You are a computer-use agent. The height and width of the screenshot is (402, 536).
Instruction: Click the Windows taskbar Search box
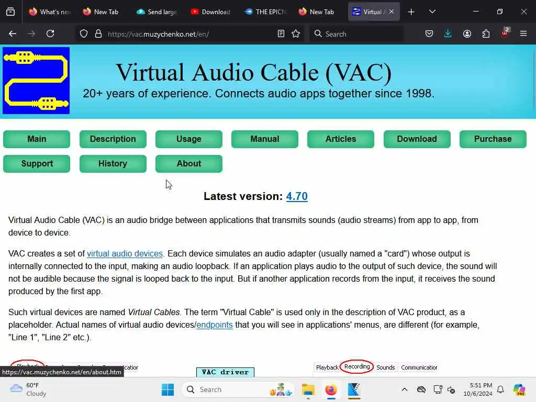239,389
